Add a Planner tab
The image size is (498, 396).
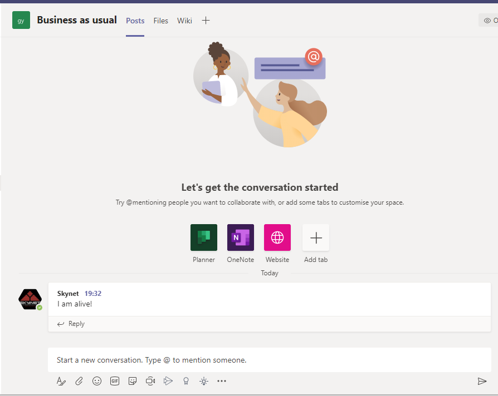click(x=203, y=237)
